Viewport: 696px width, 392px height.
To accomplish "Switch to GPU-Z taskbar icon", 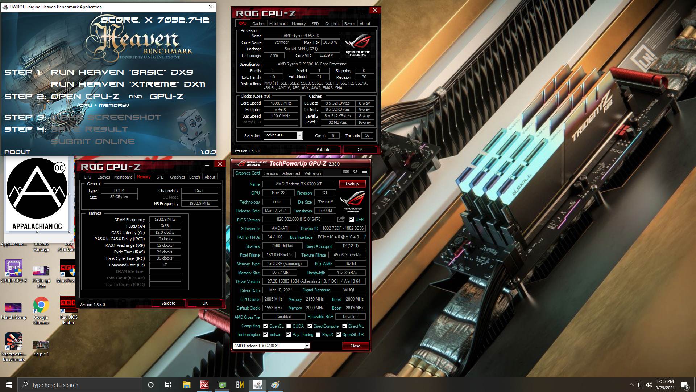I will [222, 385].
